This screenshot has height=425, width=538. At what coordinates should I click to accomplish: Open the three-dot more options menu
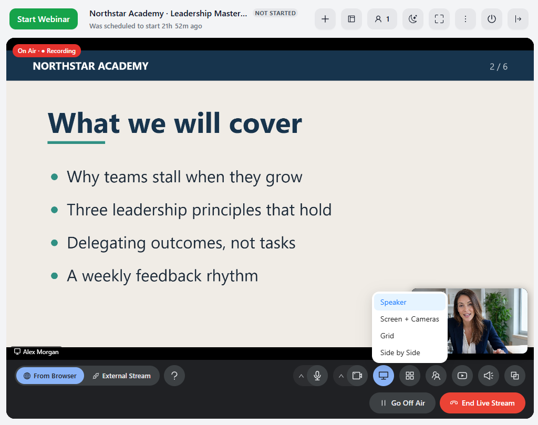point(465,19)
